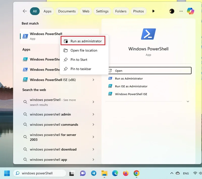Click the Copilot icon in search panel
202x179 pixels.
(191, 11)
